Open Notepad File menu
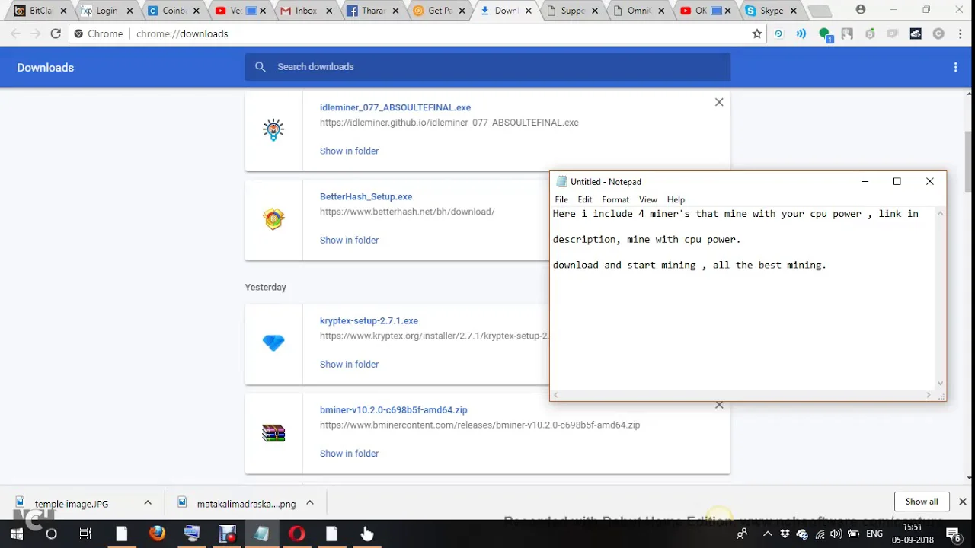975x548 pixels. coord(561,199)
